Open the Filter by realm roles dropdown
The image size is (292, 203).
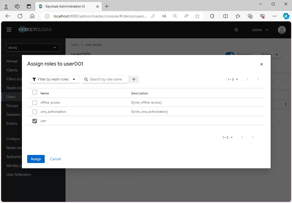tap(55, 79)
